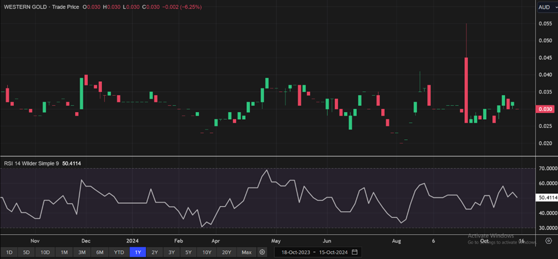Show year-to-date with YTD button

click(119, 252)
